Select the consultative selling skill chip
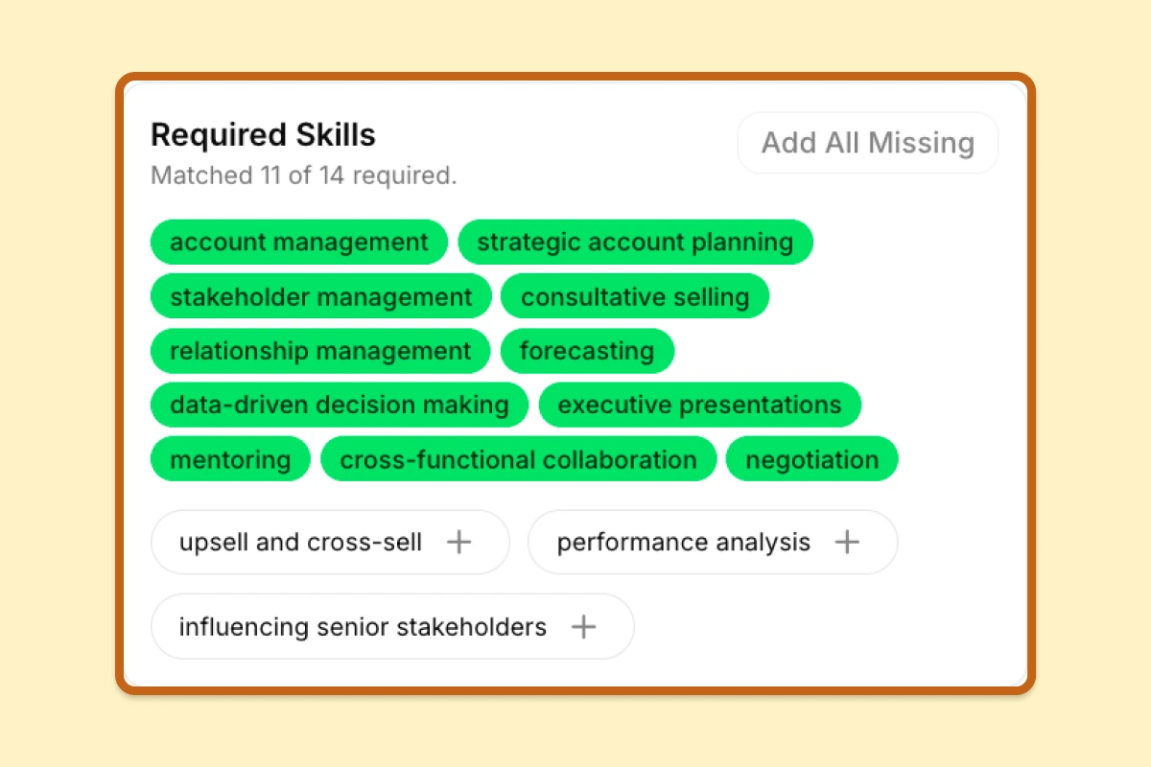This screenshot has width=1151, height=767. [635, 296]
